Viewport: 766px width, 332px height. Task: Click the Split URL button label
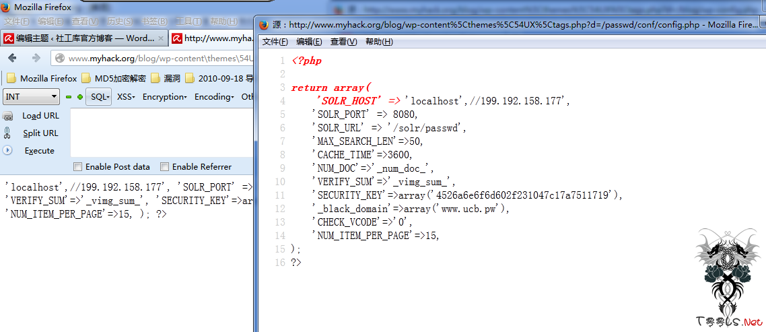click(x=40, y=133)
